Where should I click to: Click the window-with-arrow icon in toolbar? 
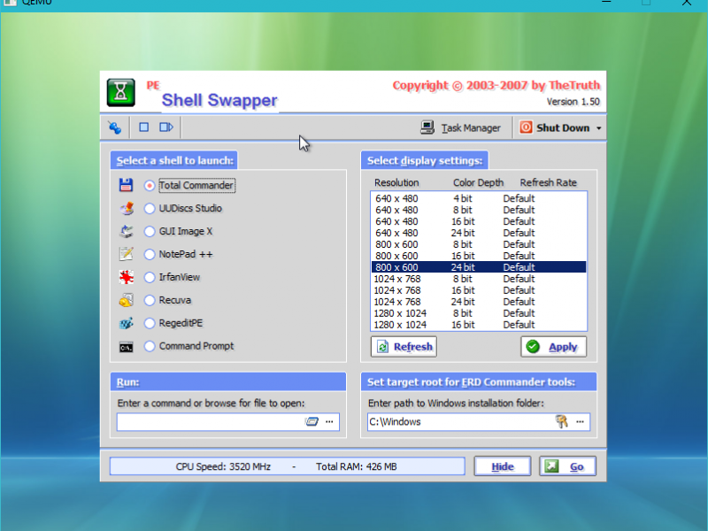pos(166,127)
